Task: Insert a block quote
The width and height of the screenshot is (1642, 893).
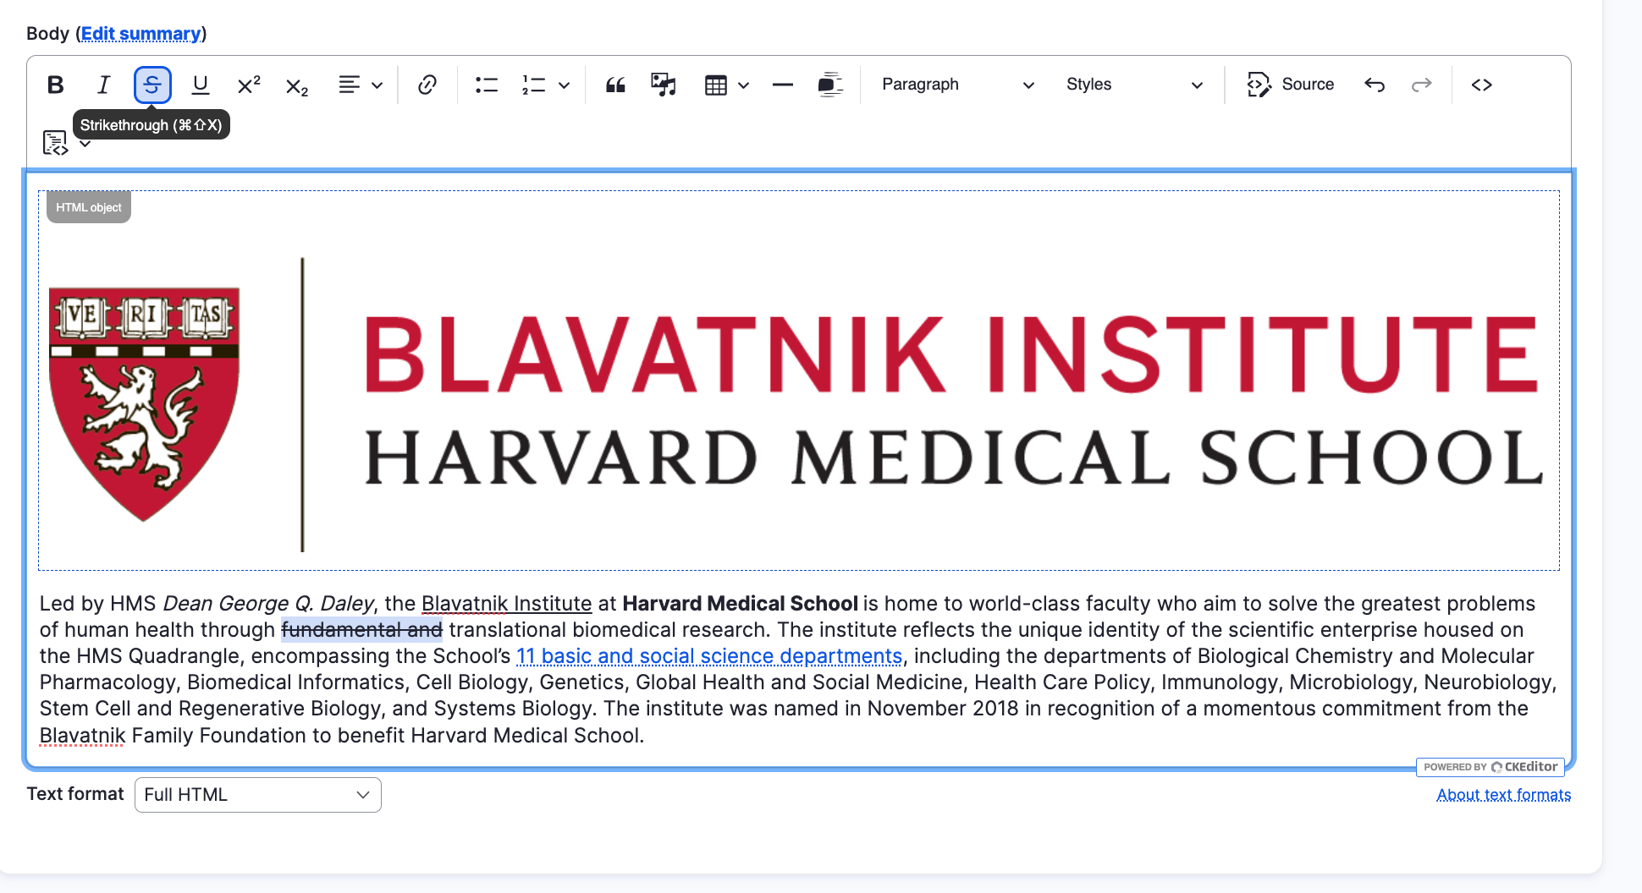Action: [x=615, y=85]
